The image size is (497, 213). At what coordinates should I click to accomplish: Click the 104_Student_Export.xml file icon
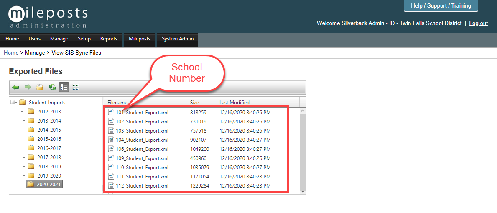pyautogui.click(x=111, y=140)
